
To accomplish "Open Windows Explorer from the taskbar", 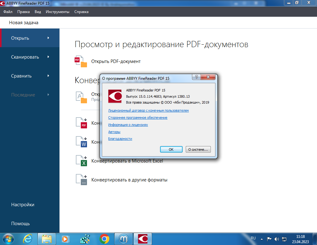I will 47,239.
